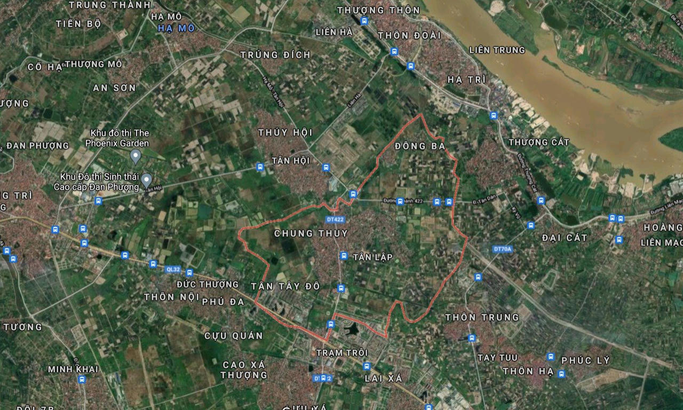The image size is (683, 410).
Task: Click the Trúng Đích village label
Action: pos(275,54)
